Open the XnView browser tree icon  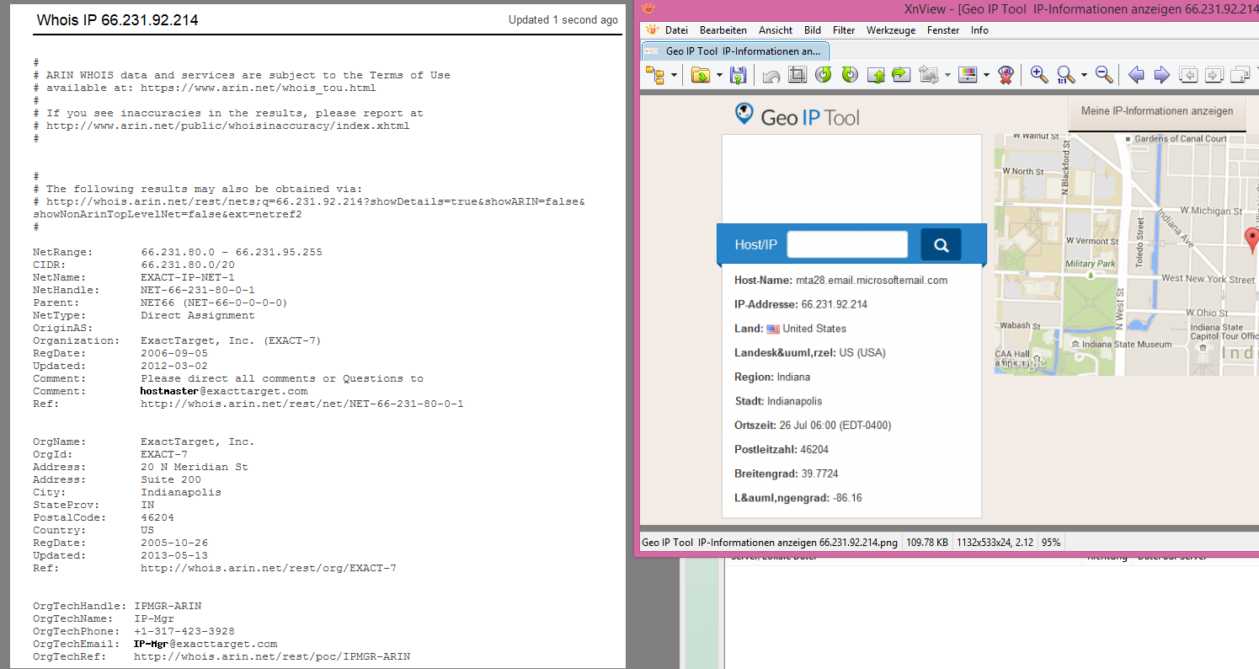[654, 75]
